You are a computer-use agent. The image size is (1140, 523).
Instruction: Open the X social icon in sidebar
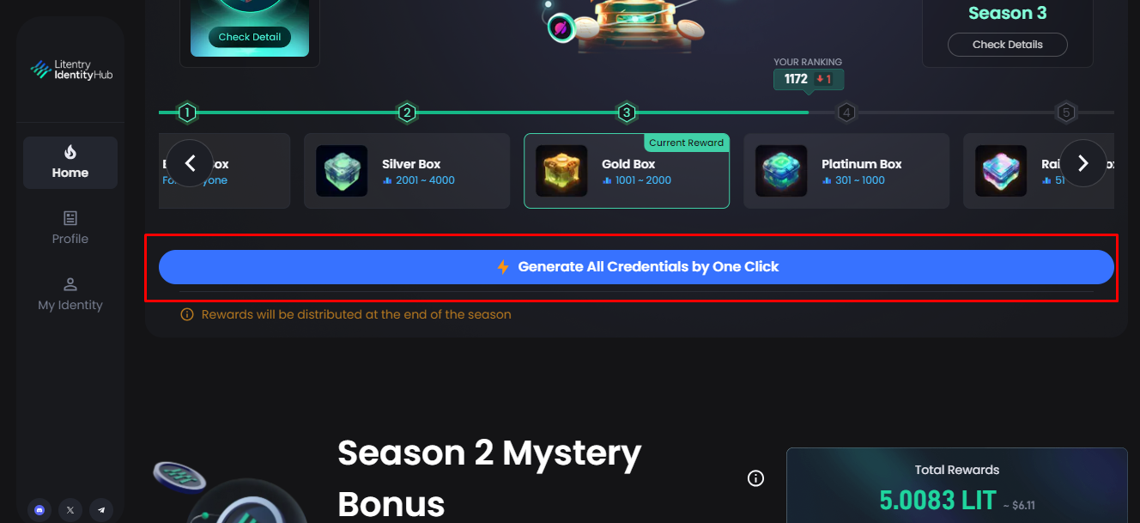coord(70,510)
